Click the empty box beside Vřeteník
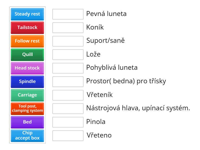Viewport: 200px width, 150px height. 68,95
